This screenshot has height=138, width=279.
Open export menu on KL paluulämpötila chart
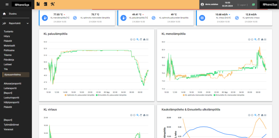tap(147, 39)
